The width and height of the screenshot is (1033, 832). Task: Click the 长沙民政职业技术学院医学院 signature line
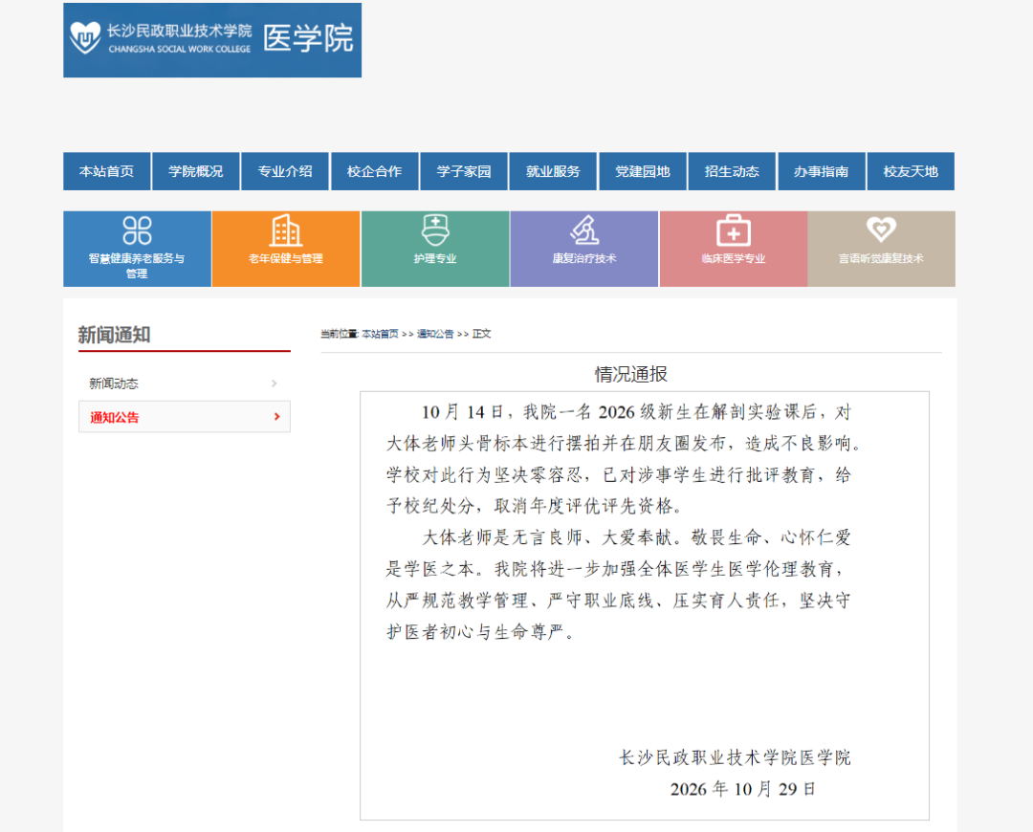click(736, 757)
